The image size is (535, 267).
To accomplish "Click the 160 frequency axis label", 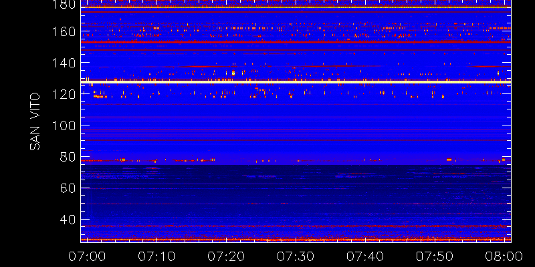I will (65, 31).
